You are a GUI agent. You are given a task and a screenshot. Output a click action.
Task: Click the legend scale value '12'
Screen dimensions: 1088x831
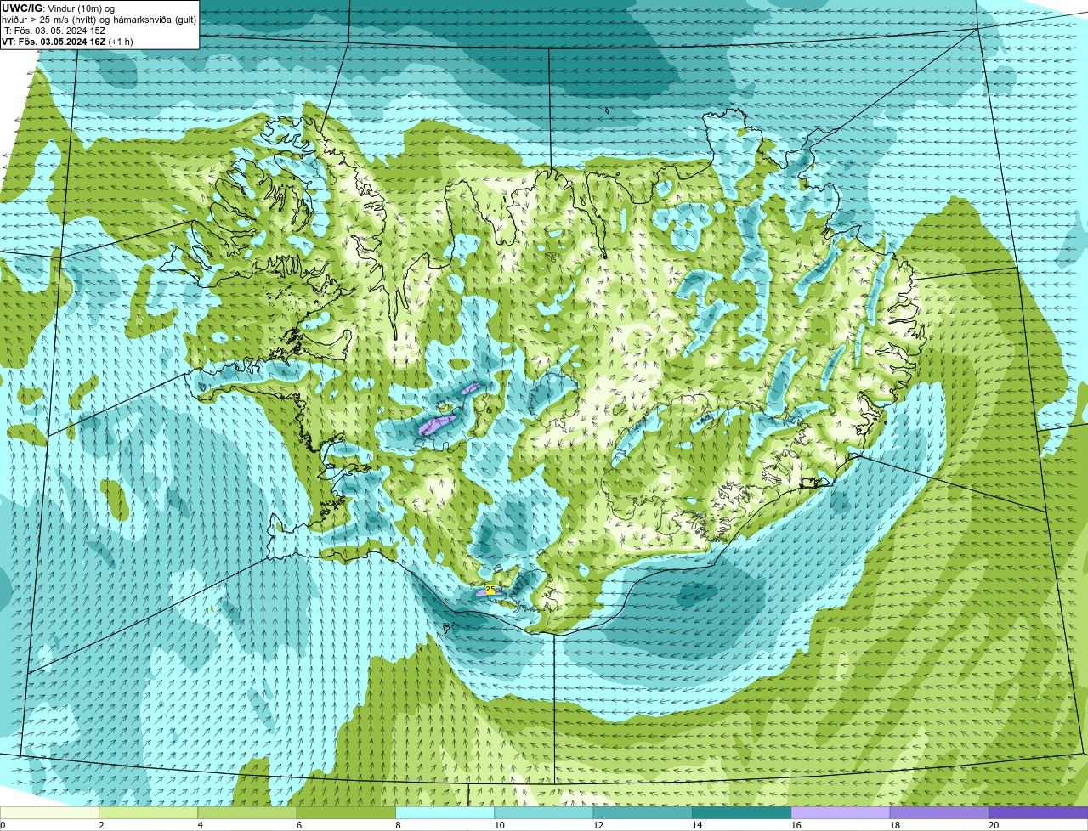click(598, 825)
